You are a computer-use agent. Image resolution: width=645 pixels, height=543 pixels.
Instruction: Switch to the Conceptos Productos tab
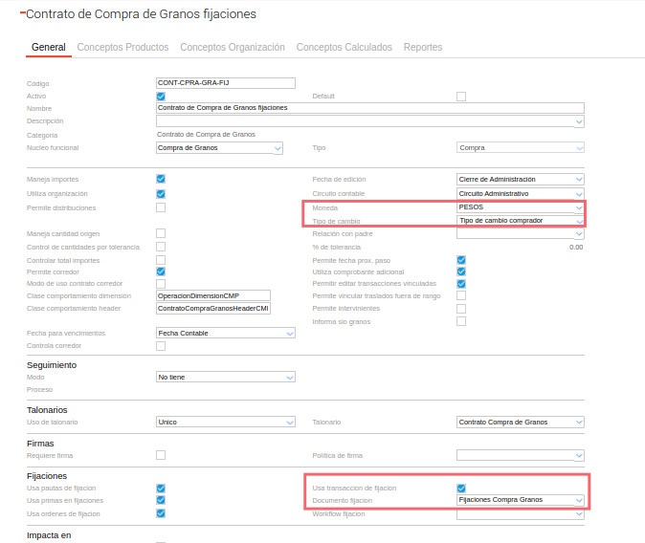click(122, 47)
